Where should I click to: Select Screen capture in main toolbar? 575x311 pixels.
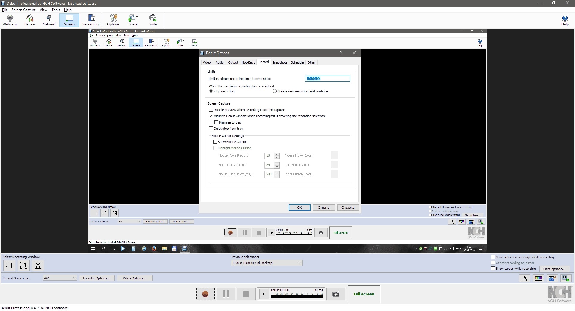69,20
